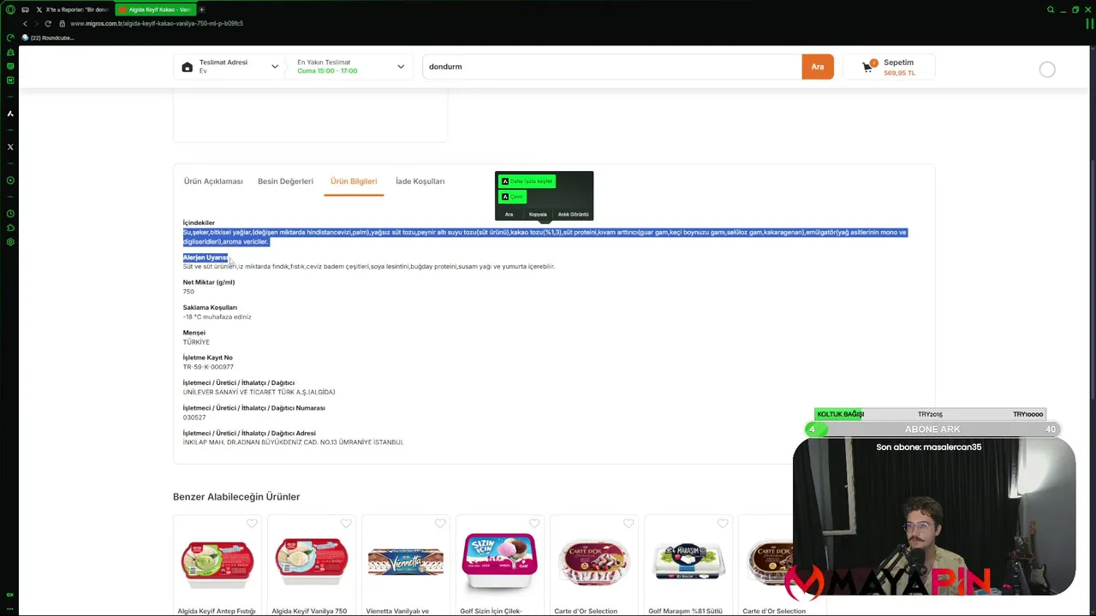Viewport: 1096px width, 616px height.
Task: Click Daha fazla keşfet in selection popup
Action: [527, 181]
